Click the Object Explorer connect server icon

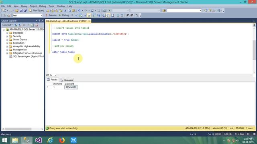16,25
